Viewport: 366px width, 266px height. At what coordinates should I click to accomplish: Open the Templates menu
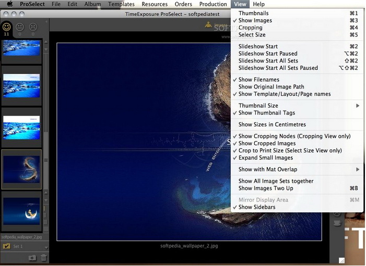[x=121, y=4]
